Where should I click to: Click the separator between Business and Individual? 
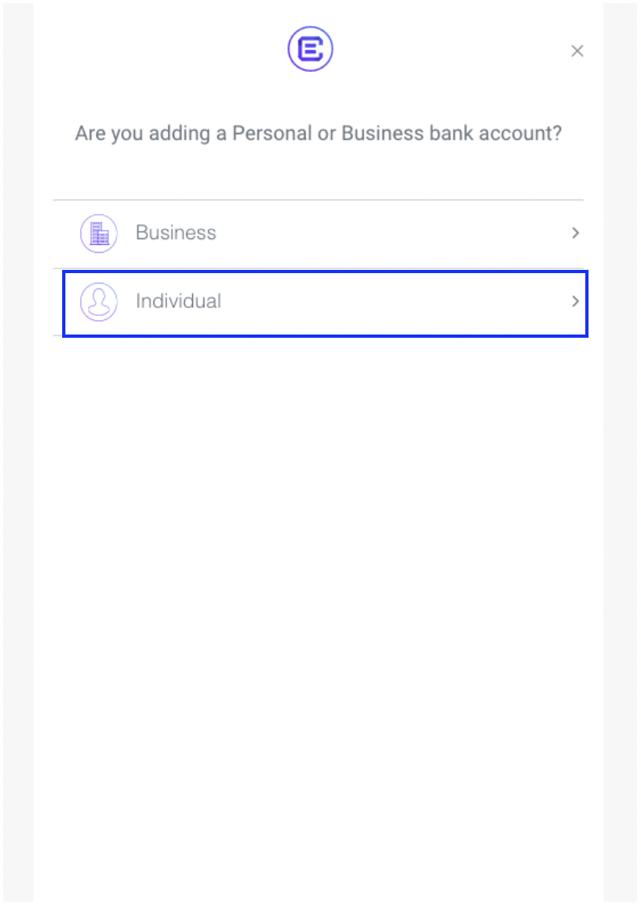(318, 268)
